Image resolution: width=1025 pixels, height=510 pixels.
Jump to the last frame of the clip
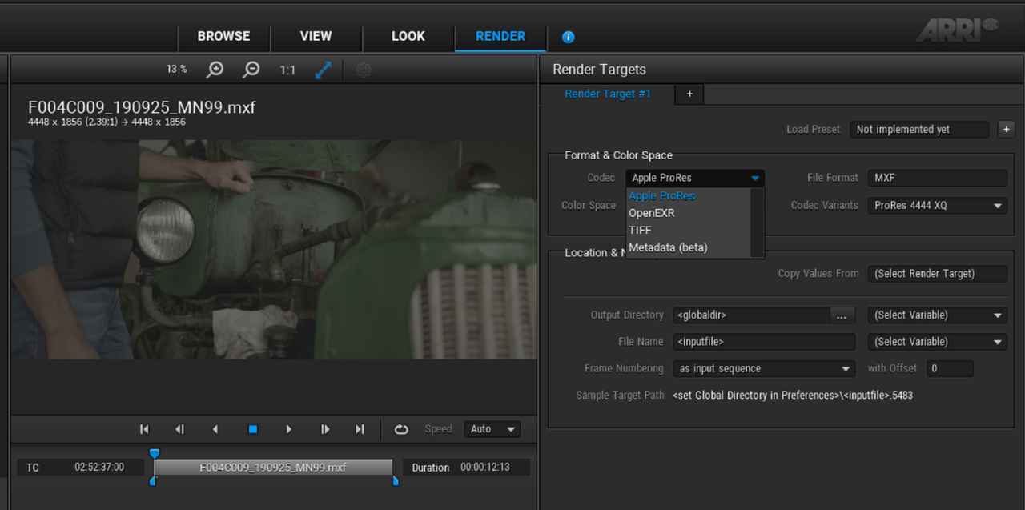coord(360,429)
